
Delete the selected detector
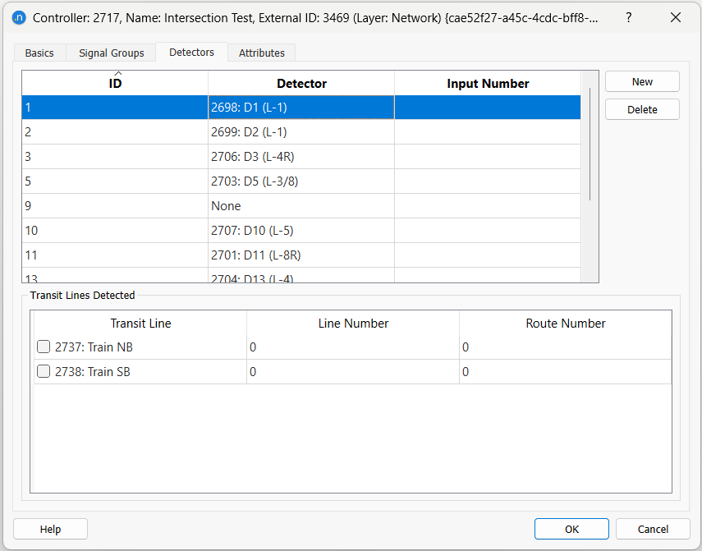641,108
